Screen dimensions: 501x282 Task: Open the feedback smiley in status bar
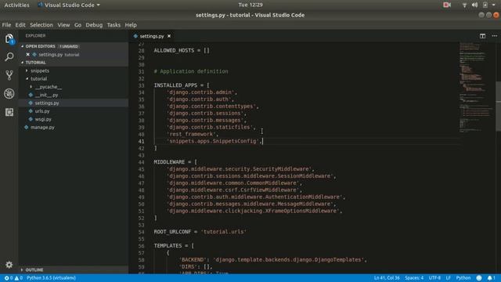pos(478,278)
